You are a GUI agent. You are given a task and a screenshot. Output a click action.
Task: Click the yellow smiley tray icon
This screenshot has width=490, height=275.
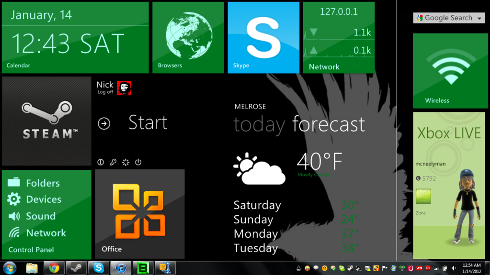[x=307, y=268]
